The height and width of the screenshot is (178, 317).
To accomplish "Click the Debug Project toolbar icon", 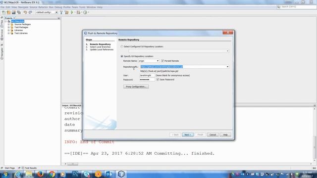I will coord(78,12).
